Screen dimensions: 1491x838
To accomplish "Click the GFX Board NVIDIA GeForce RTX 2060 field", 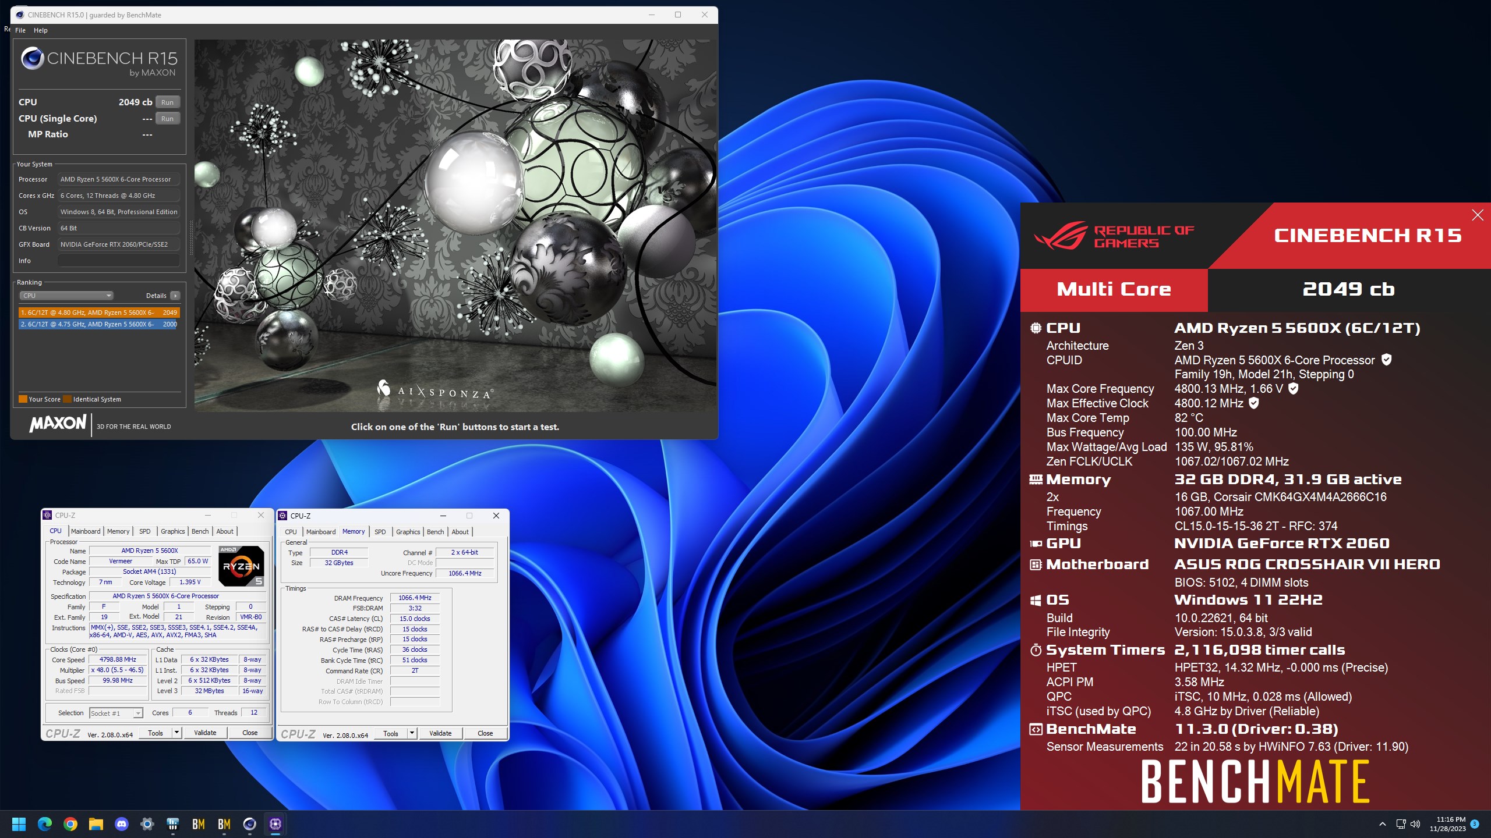I will click(x=119, y=244).
